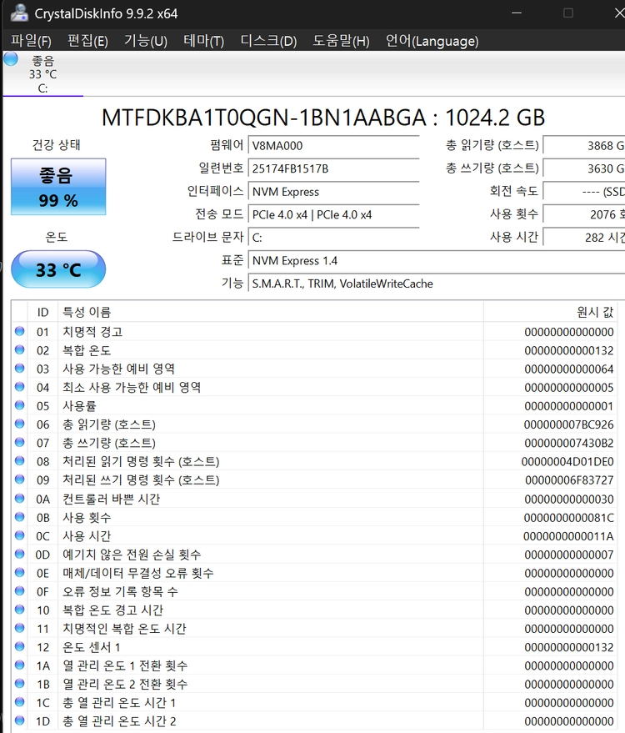The height and width of the screenshot is (733, 625).
Task: Click status orb for 06 총 읽기량 (호스트)
Action: coord(20,424)
